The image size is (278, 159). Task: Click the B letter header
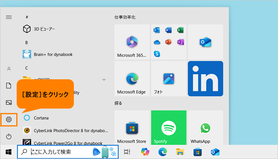27,42
